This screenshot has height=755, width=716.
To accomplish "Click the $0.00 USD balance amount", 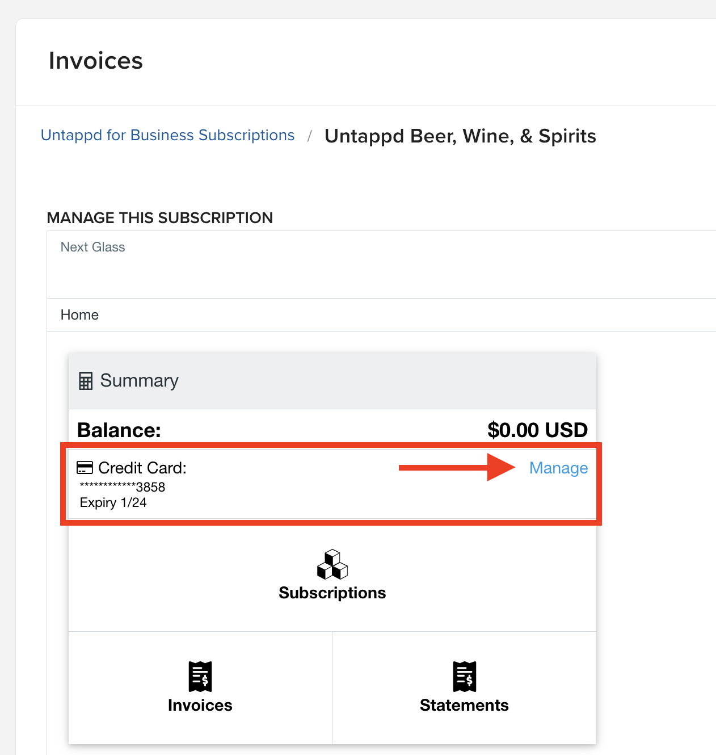I will [x=537, y=430].
